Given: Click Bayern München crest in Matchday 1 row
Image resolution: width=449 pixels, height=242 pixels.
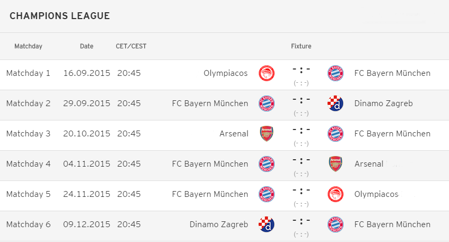Looking at the screenshot, I should (x=336, y=73).
